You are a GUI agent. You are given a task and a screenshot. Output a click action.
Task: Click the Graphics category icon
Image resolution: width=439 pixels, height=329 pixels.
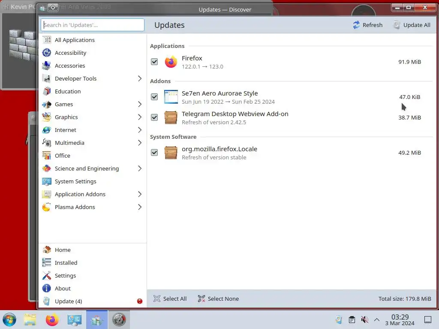47,117
